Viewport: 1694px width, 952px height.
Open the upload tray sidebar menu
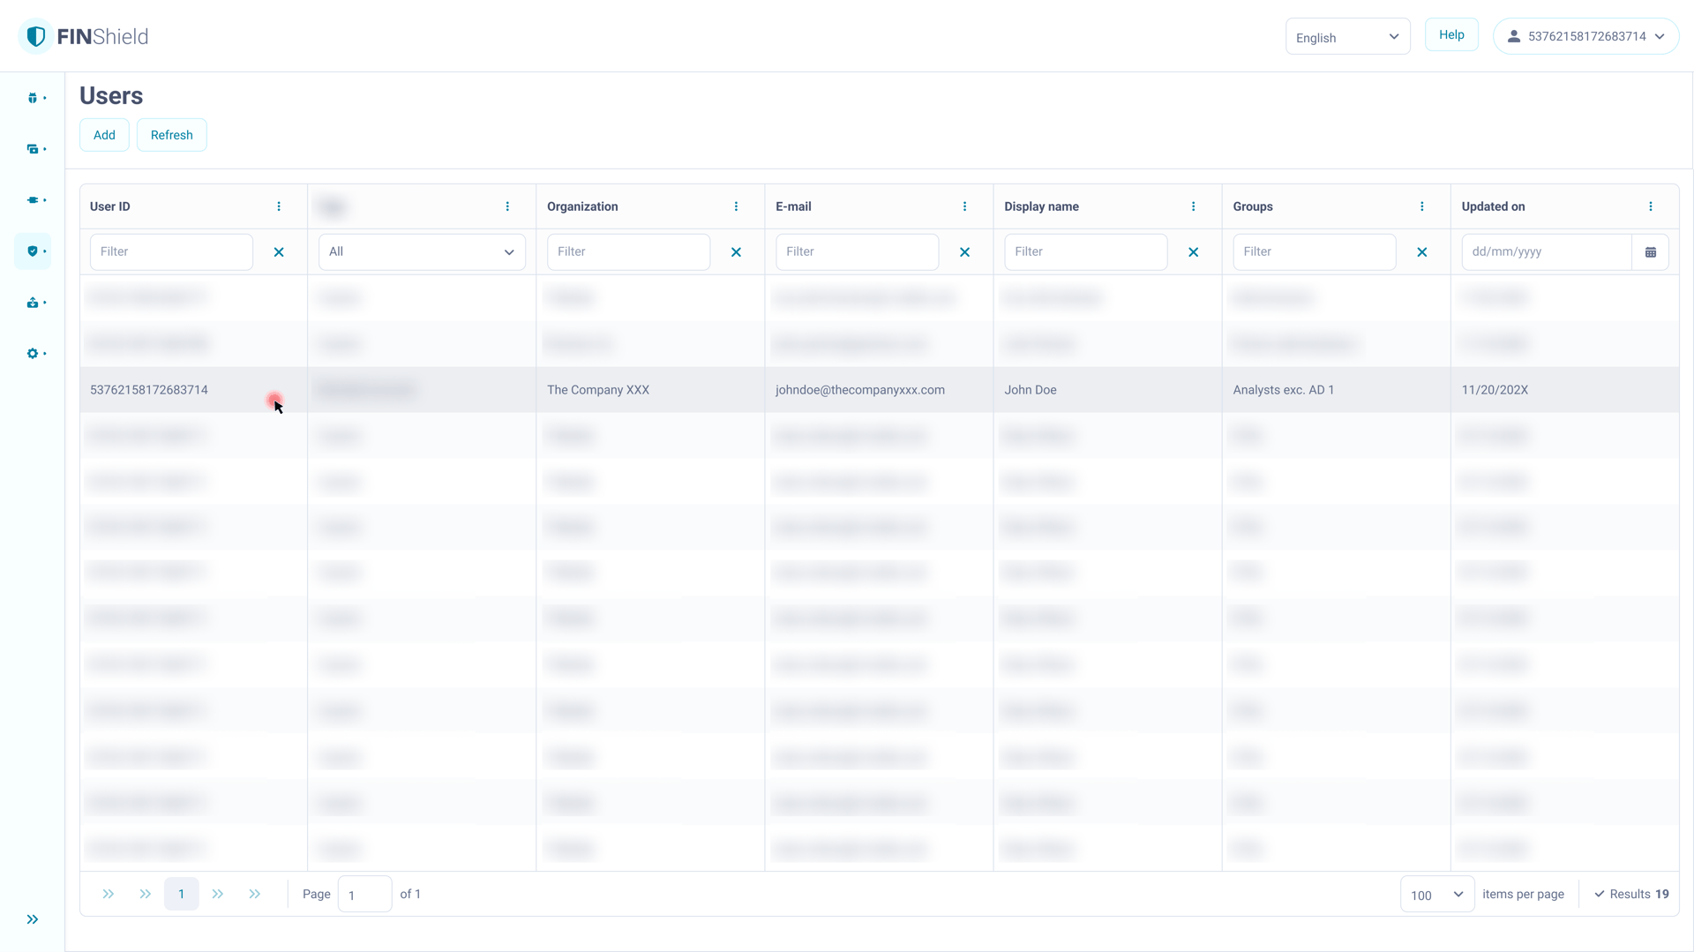34,303
